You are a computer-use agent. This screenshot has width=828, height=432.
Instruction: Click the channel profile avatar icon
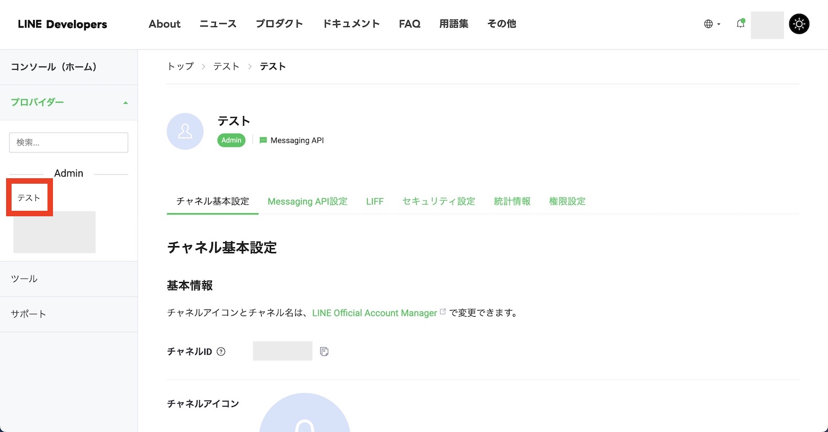click(x=185, y=131)
